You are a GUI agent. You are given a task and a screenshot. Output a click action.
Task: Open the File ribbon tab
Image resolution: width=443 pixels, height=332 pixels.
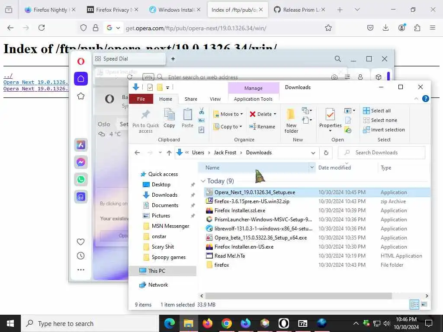(x=141, y=99)
